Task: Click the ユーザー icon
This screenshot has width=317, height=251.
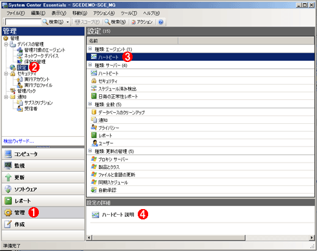Action: [94, 143]
